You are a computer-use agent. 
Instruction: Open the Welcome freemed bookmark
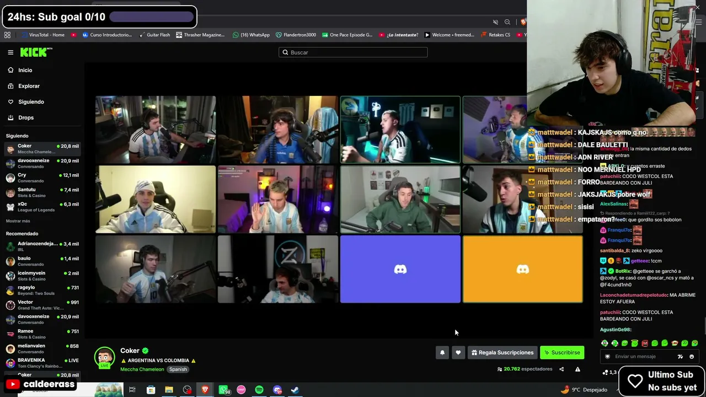[x=449, y=35]
